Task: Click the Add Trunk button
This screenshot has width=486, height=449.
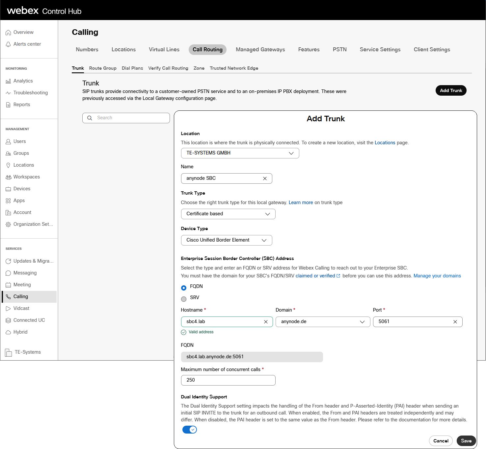Action: 451,91
